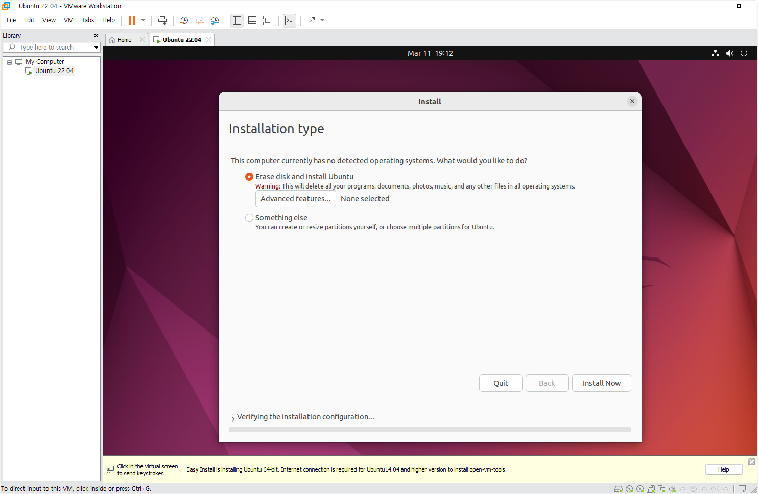Image resolution: width=758 pixels, height=494 pixels.
Task: Expand the Verifying installation configuration details
Action: [233, 418]
